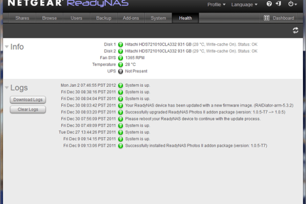Select the System tab

[x=158, y=18]
